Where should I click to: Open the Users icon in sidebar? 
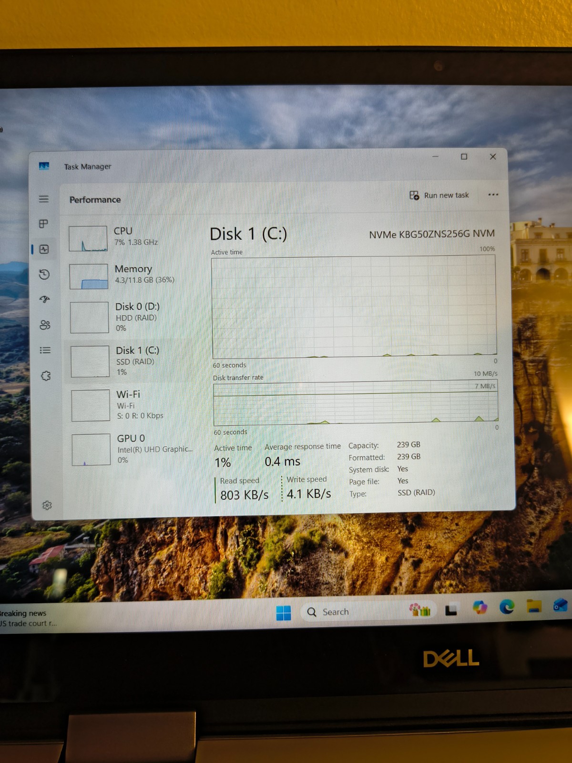click(x=45, y=325)
